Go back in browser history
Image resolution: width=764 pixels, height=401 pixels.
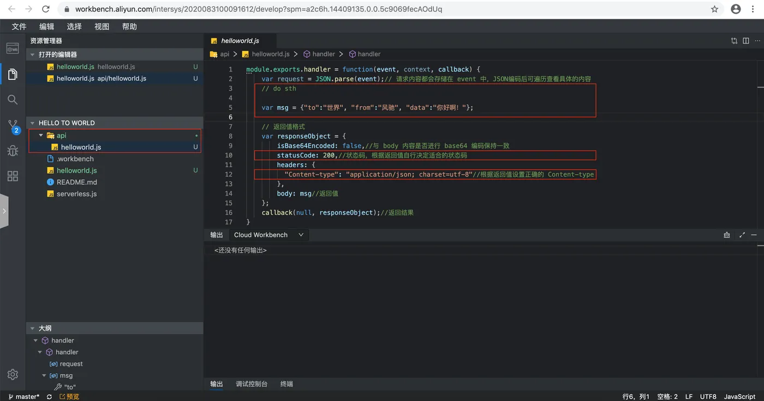point(12,9)
